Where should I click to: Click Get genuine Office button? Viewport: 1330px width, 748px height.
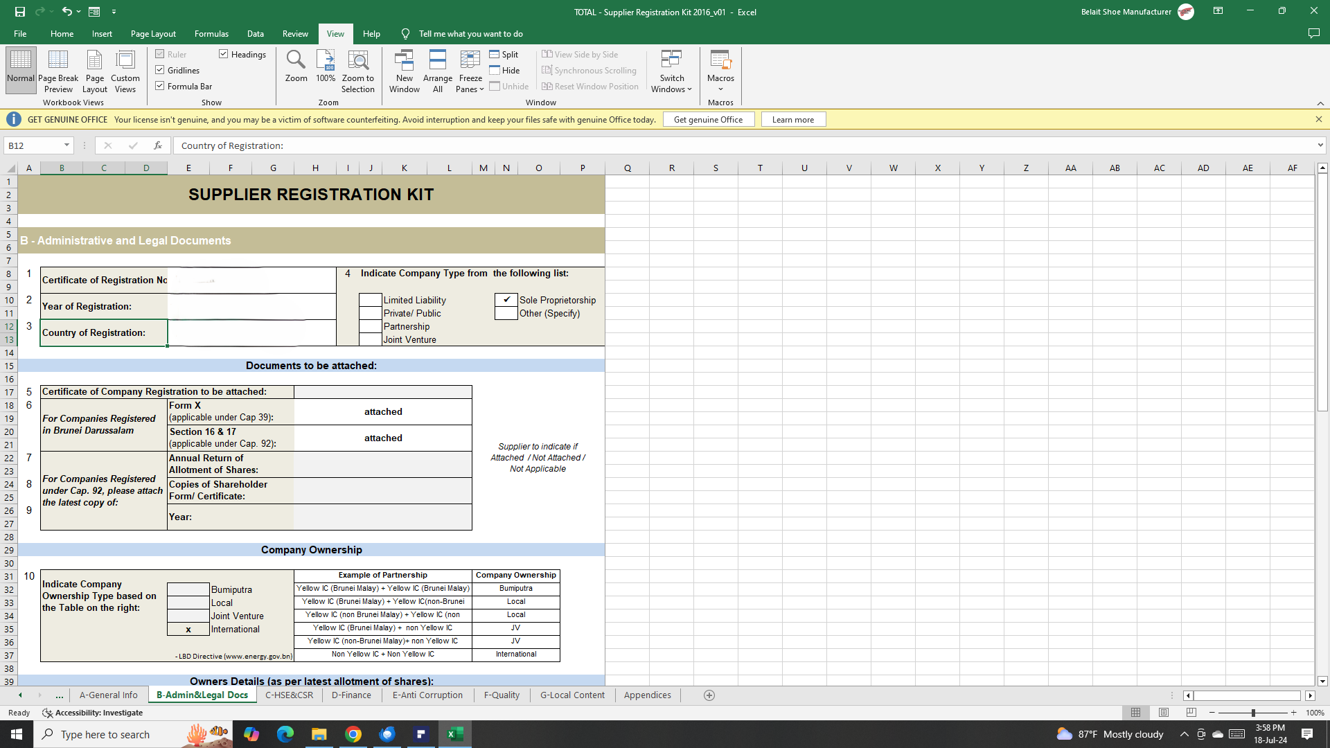pyautogui.click(x=708, y=119)
